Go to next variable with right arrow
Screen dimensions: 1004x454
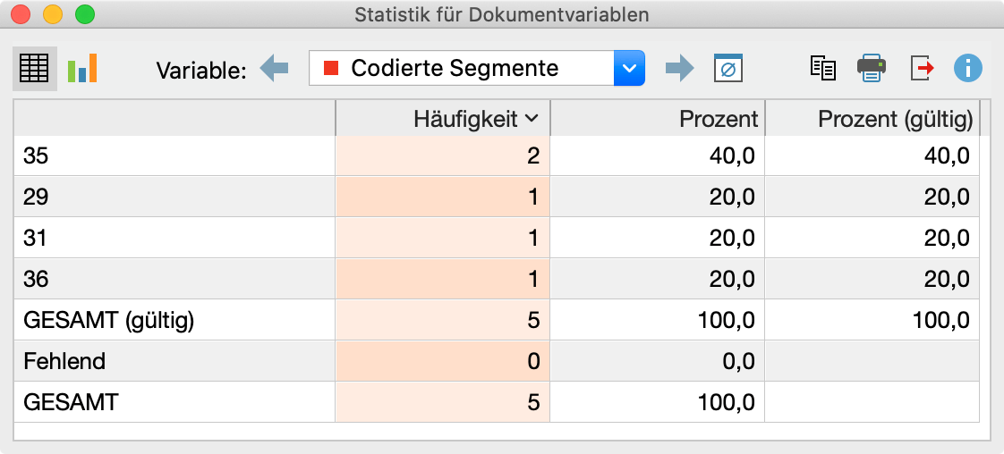[x=679, y=68]
